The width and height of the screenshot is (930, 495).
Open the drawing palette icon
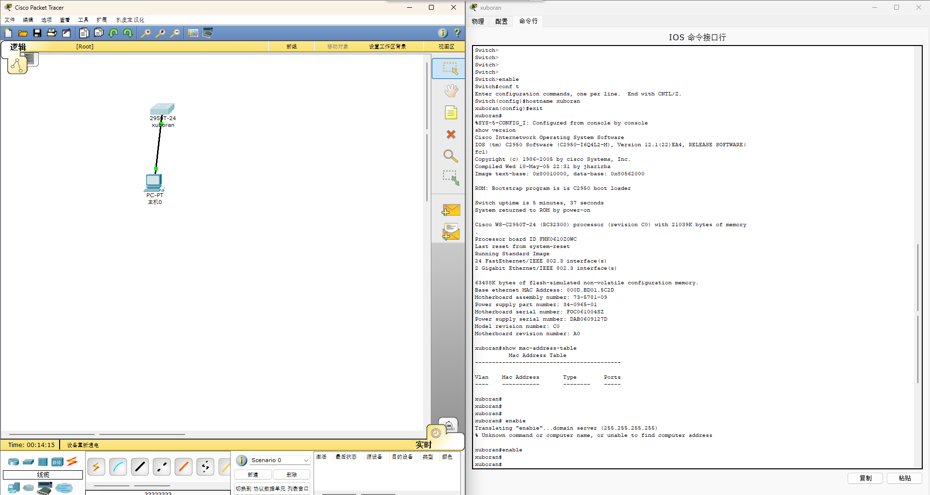tap(193, 33)
